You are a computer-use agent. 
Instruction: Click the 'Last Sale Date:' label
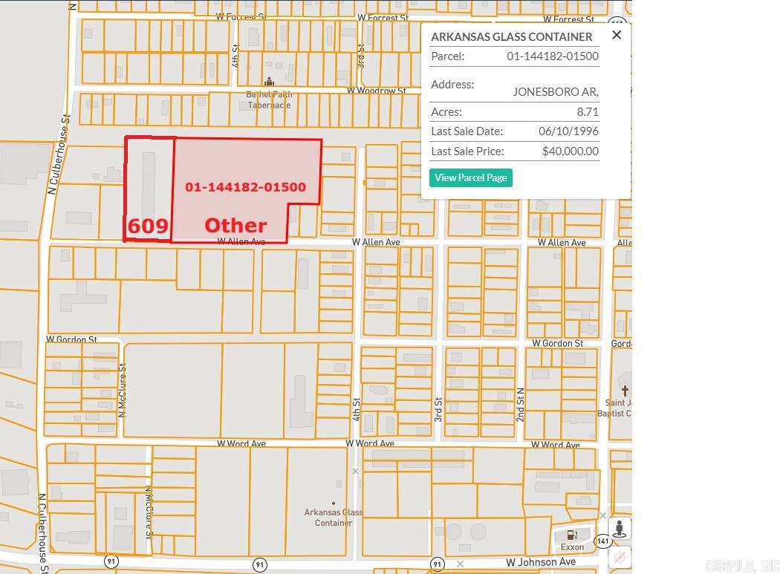click(467, 131)
